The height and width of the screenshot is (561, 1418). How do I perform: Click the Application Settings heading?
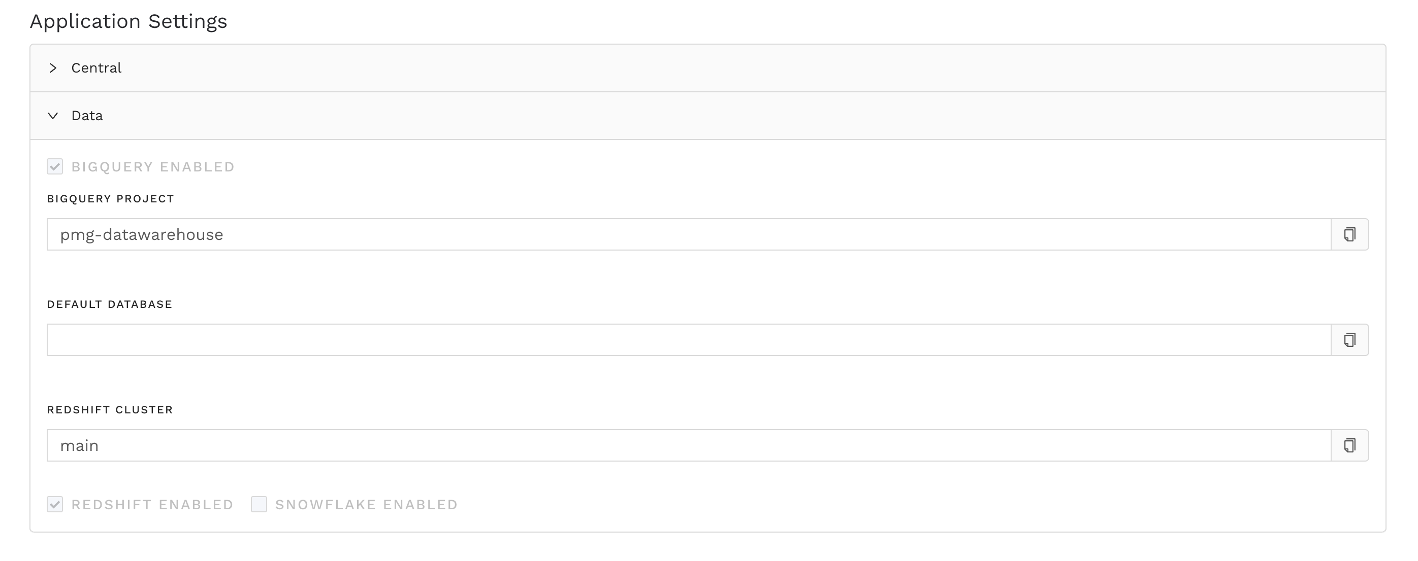(128, 21)
